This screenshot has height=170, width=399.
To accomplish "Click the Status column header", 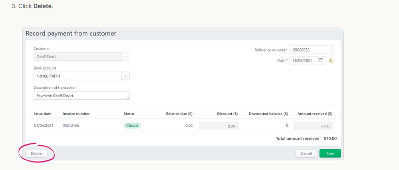I will click(x=129, y=114).
